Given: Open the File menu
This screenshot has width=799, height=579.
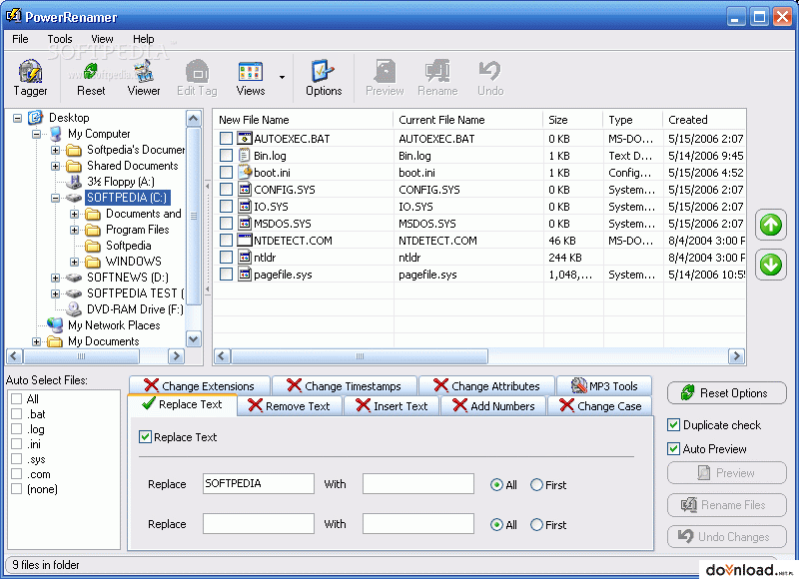Looking at the screenshot, I should coord(20,39).
